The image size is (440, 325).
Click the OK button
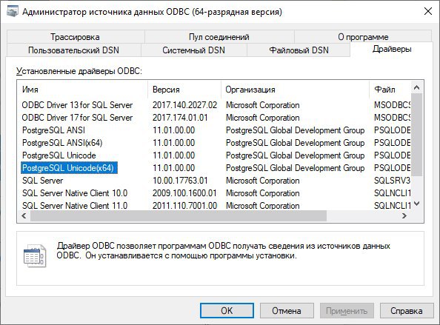[x=227, y=311]
